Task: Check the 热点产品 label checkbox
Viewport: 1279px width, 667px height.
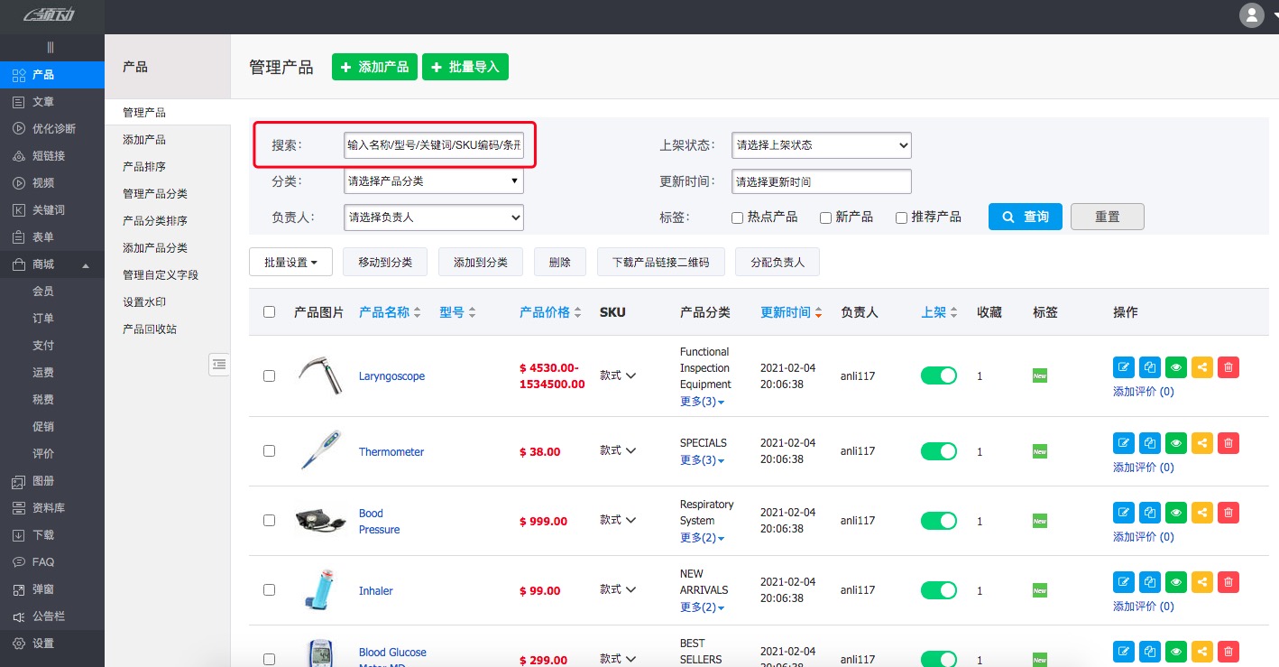Action: pos(737,218)
